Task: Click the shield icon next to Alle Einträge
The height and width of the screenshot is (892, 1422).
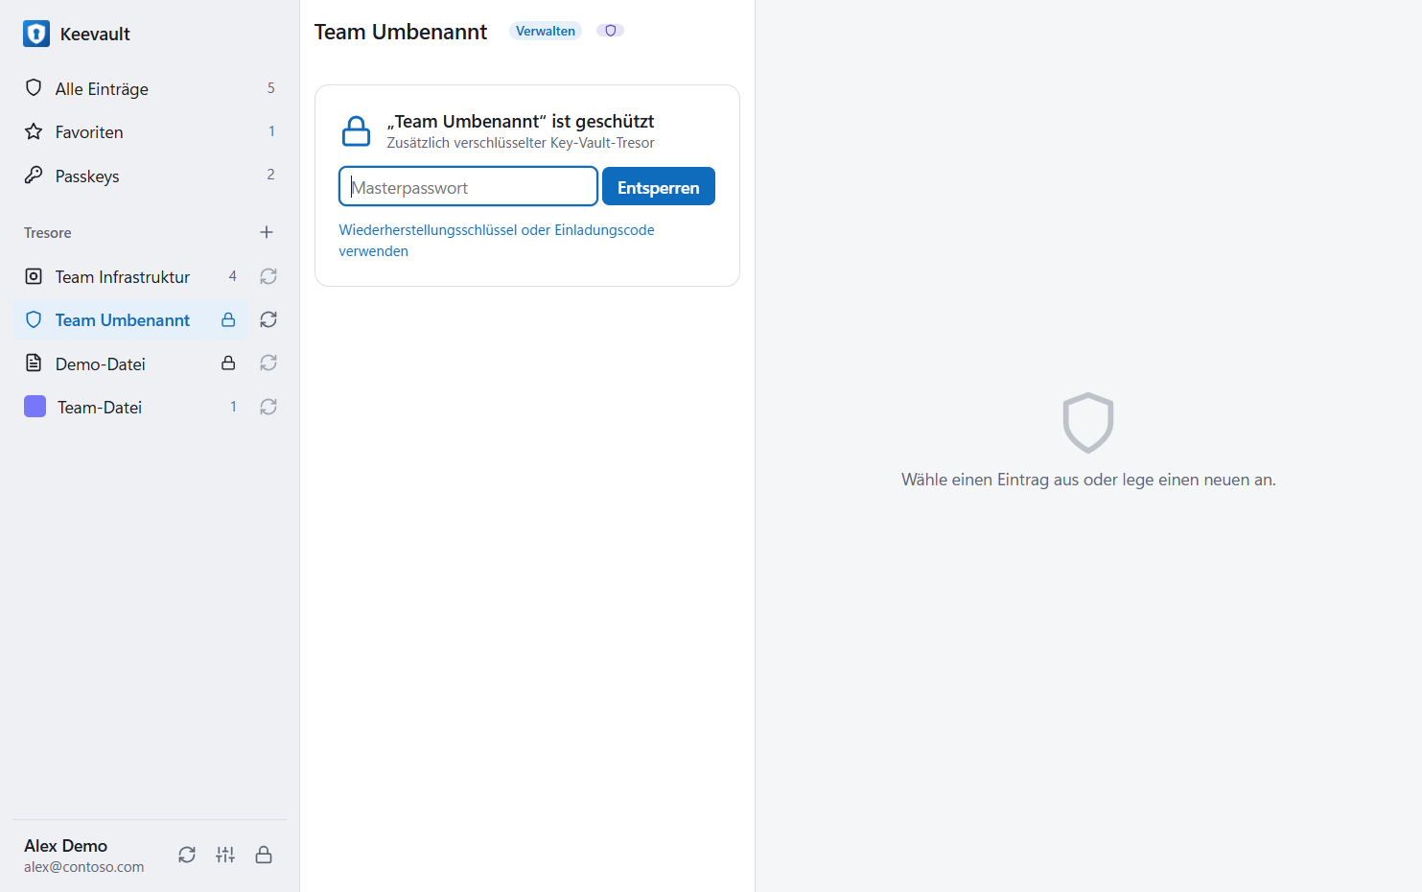Action: click(x=34, y=88)
